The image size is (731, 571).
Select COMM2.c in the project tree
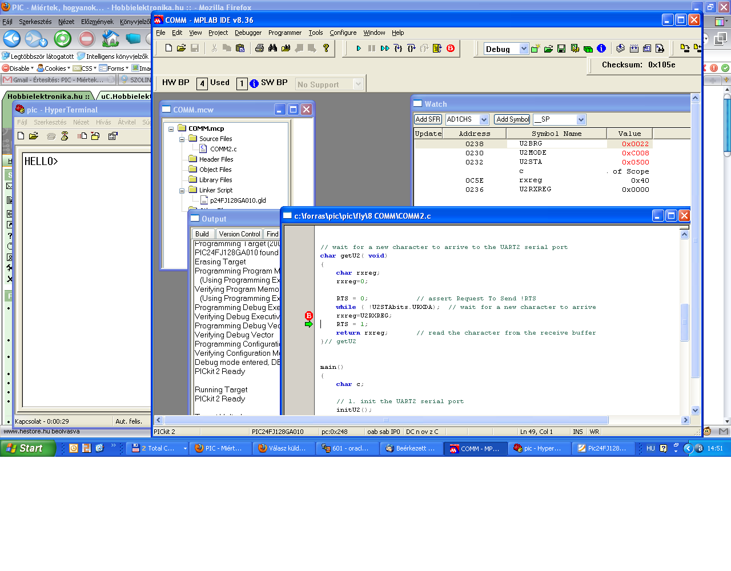tap(223, 149)
